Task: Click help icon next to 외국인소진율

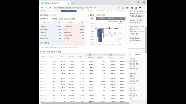Action: click(x=144, y=16)
